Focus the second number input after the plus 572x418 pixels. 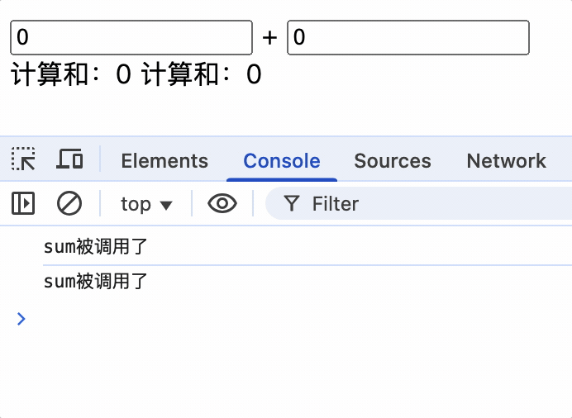(x=408, y=37)
